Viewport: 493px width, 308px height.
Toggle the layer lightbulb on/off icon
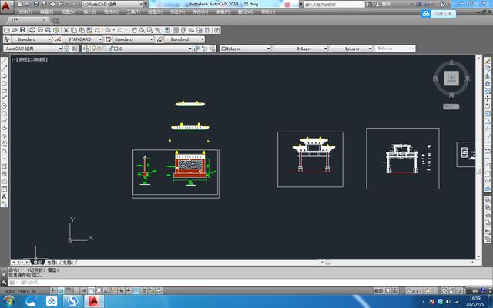click(x=93, y=49)
